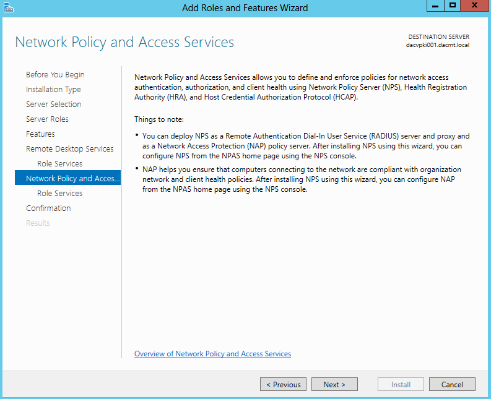Image resolution: width=491 pixels, height=399 pixels.
Task: Maximize the wizard window
Action: click(452, 6)
